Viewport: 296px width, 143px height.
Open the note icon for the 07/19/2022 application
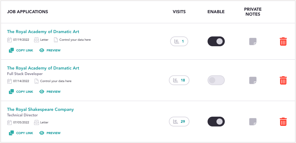(253, 42)
